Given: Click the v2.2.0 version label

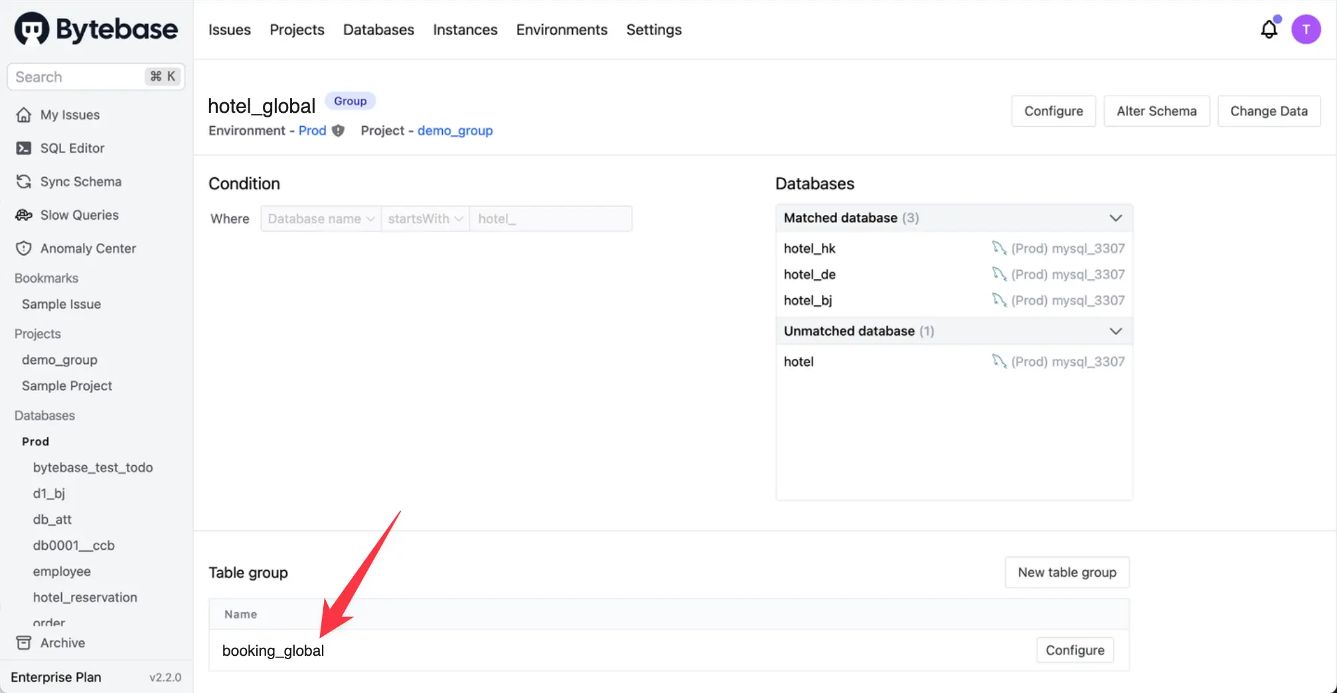Looking at the screenshot, I should coord(165,677).
